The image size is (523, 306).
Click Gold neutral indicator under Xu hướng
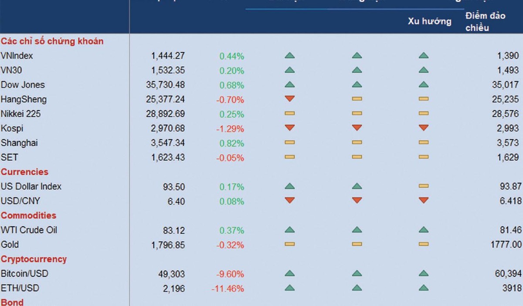click(x=423, y=244)
